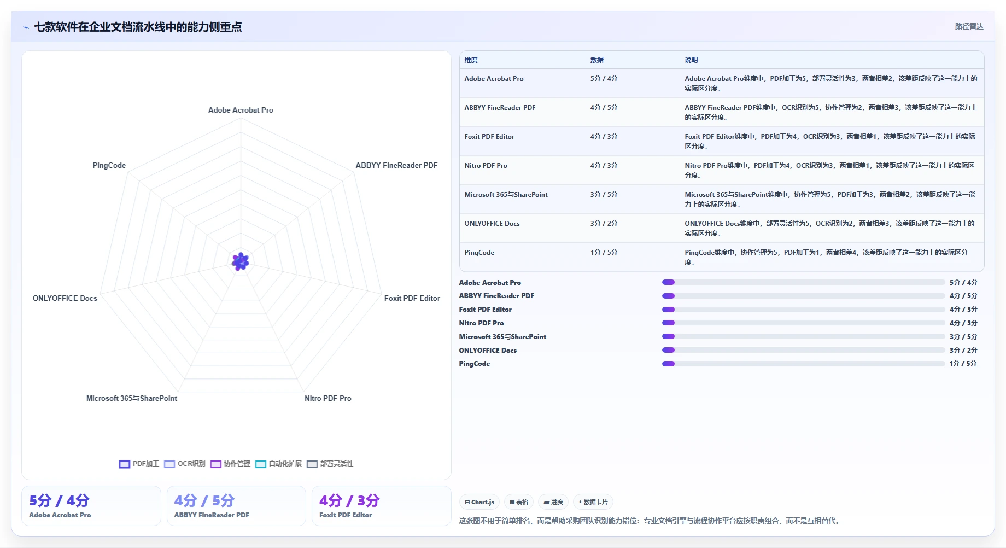This screenshot has height=548, width=1006.
Task: Click the 1分 / 5分 table cell for PingCode
Action: 604,253
